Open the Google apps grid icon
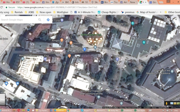The image size is (180, 112). (169, 19)
